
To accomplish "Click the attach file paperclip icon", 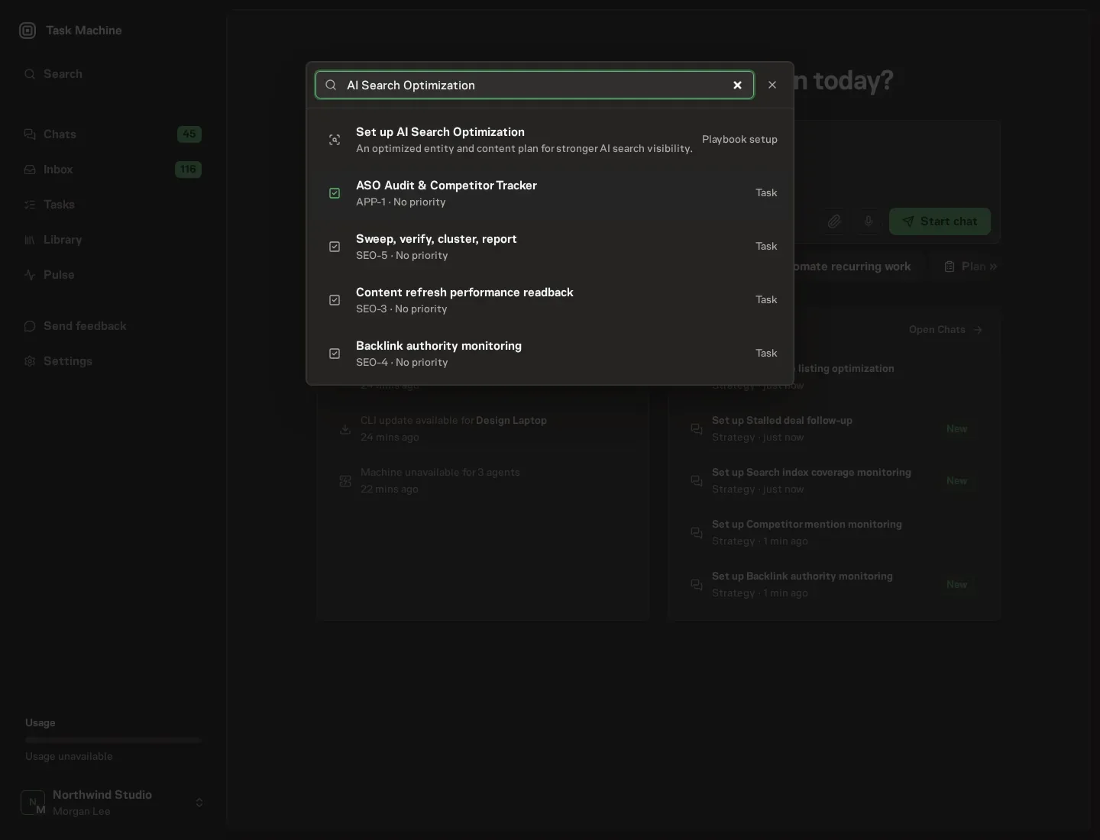I will click(x=834, y=221).
